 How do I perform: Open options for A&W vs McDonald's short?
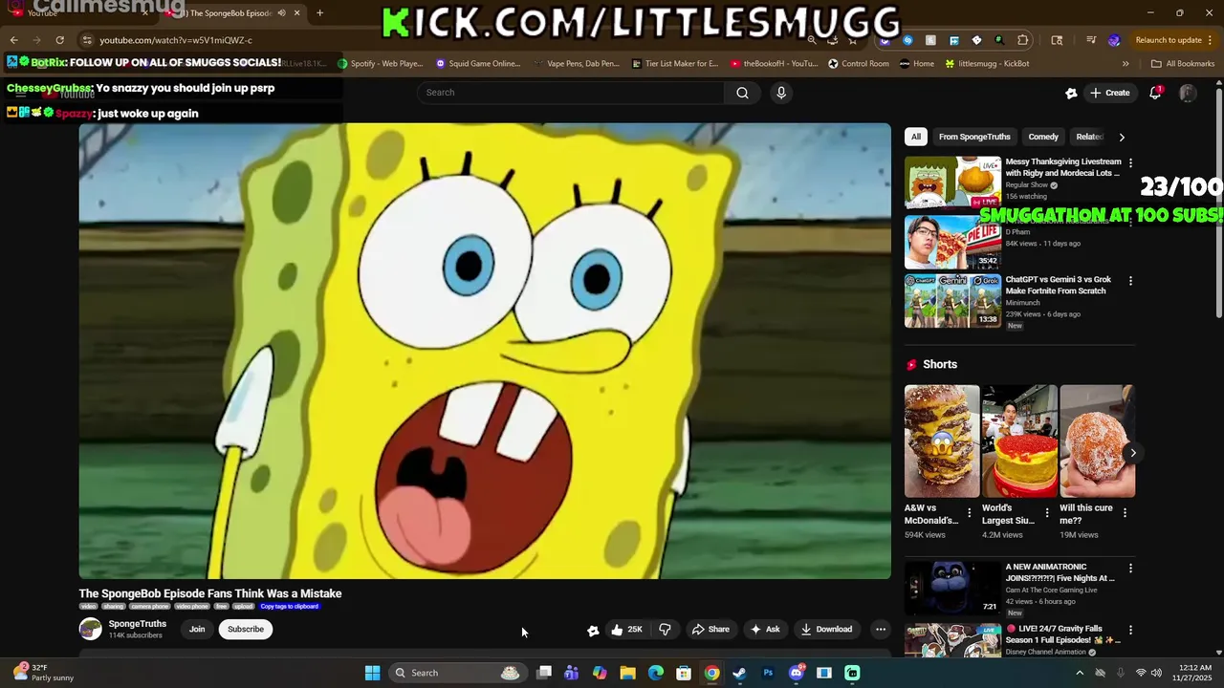point(969,513)
